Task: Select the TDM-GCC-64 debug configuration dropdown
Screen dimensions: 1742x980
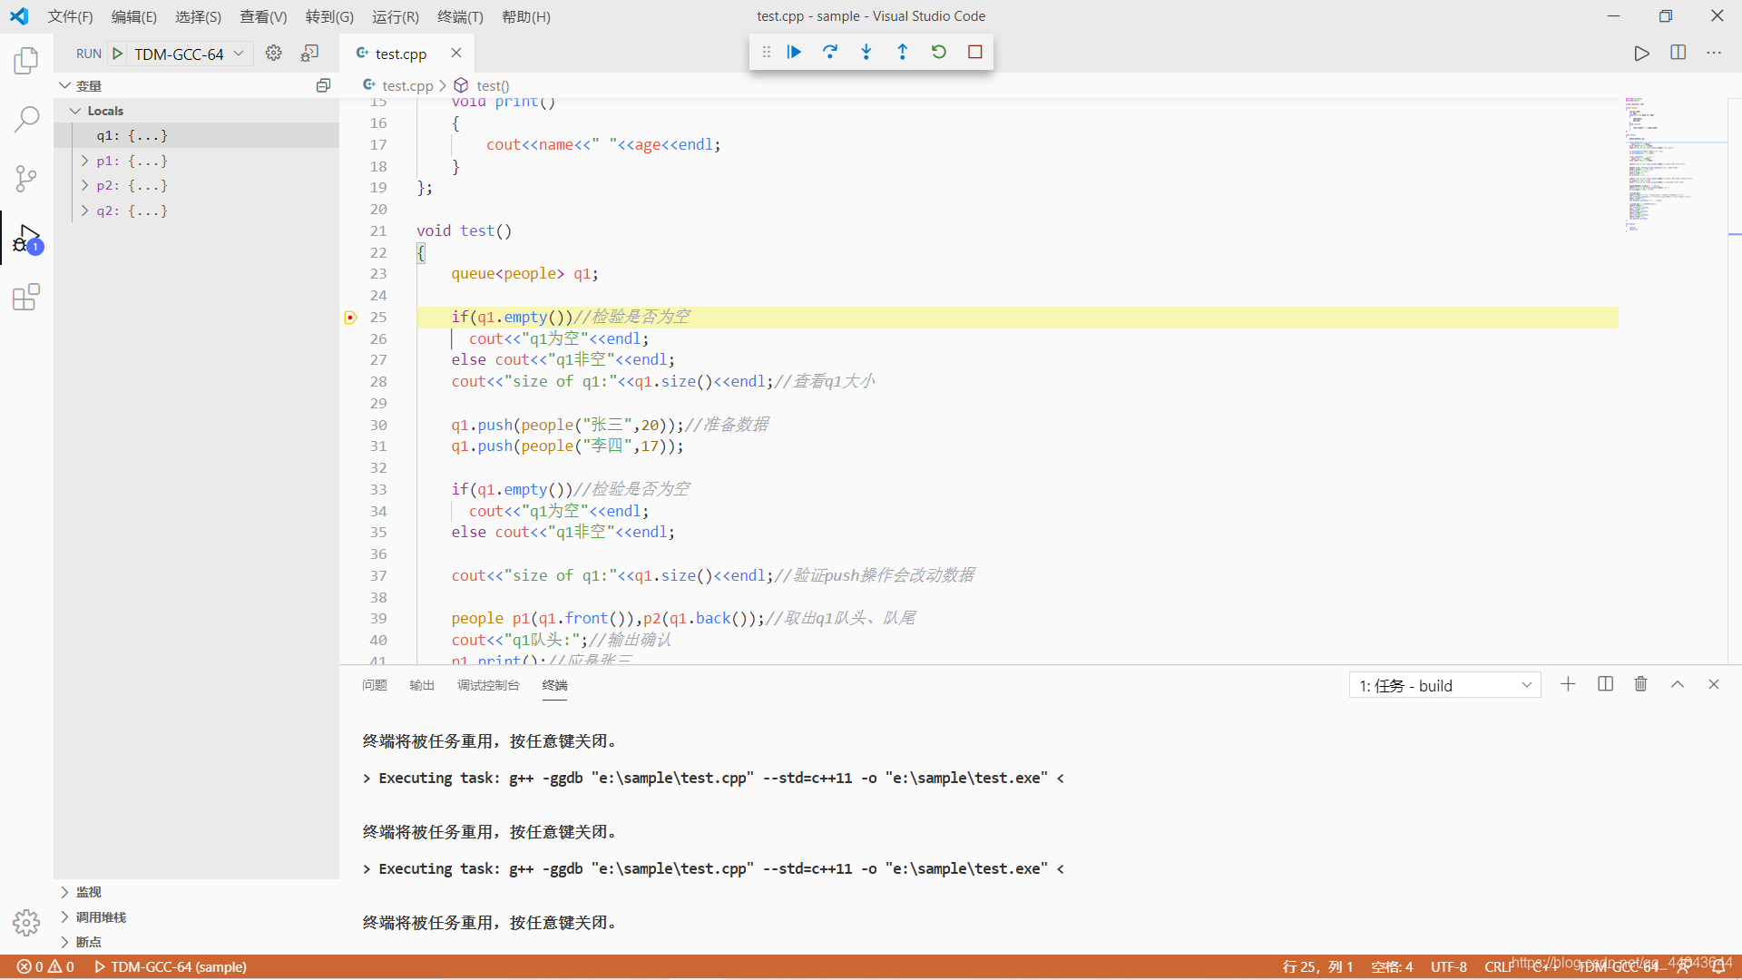Action: [x=190, y=54]
